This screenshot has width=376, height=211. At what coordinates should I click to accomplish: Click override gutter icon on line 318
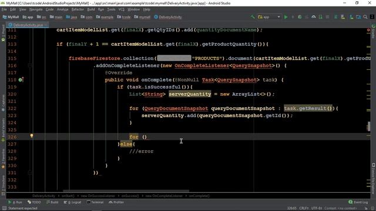click(x=21, y=80)
